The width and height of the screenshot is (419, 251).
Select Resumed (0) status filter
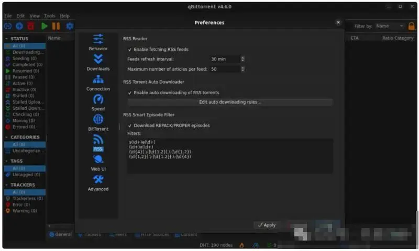coord(25,71)
